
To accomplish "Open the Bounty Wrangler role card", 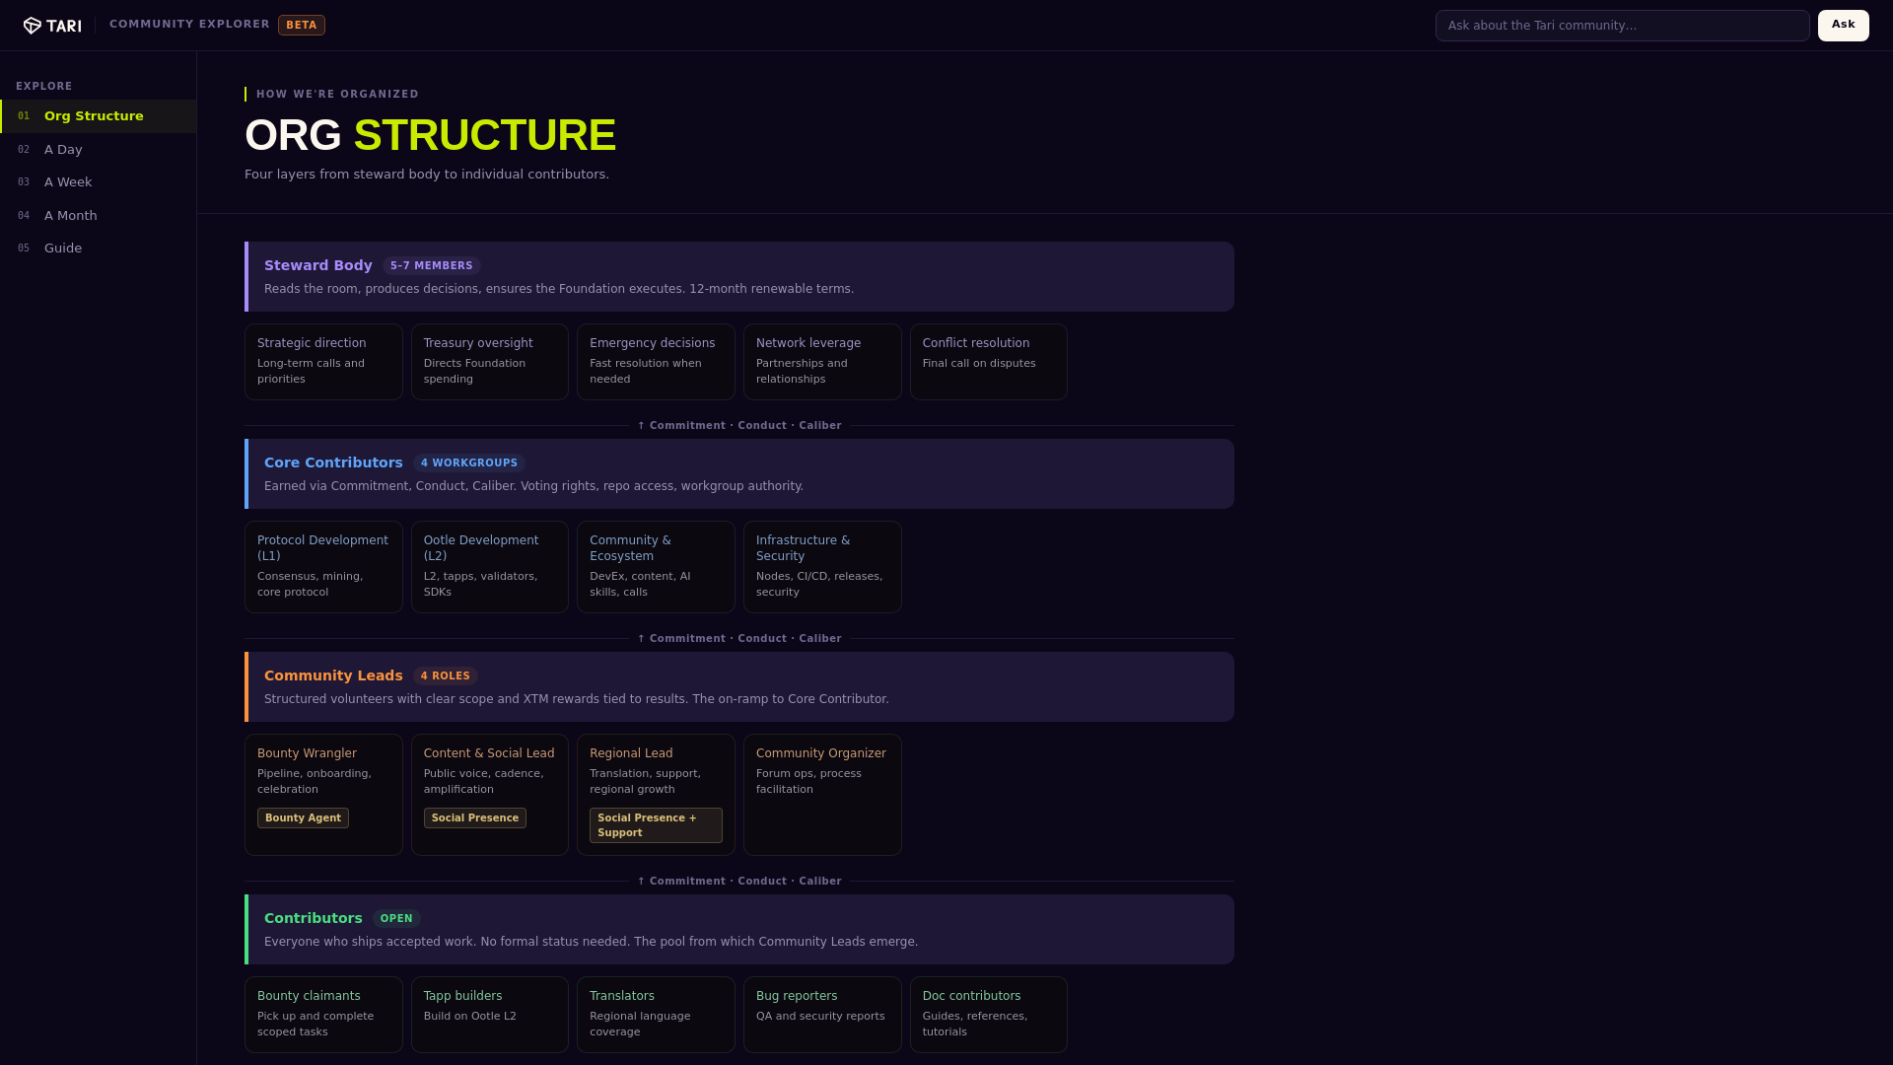I will [x=323, y=795].
